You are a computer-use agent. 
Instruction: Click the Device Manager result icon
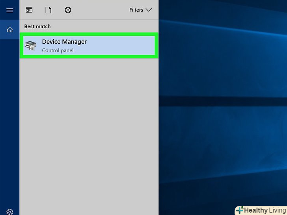(30, 46)
